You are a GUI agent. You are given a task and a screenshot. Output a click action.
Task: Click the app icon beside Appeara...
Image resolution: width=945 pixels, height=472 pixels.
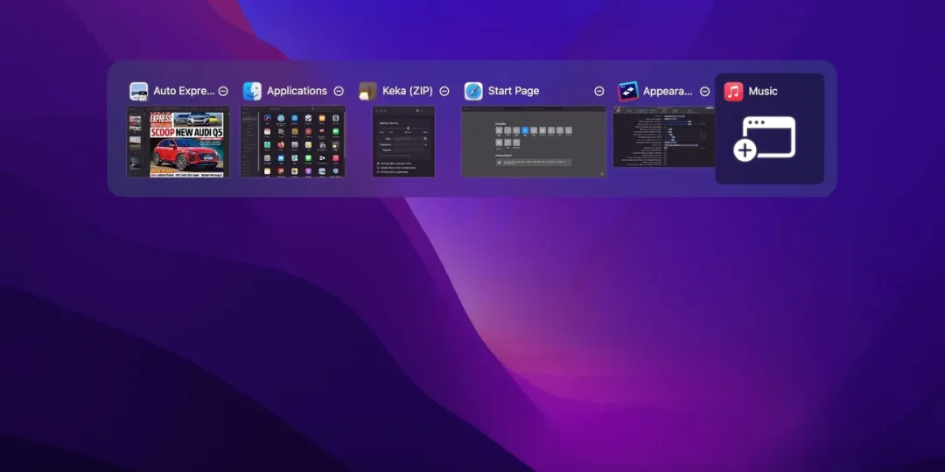pos(628,92)
